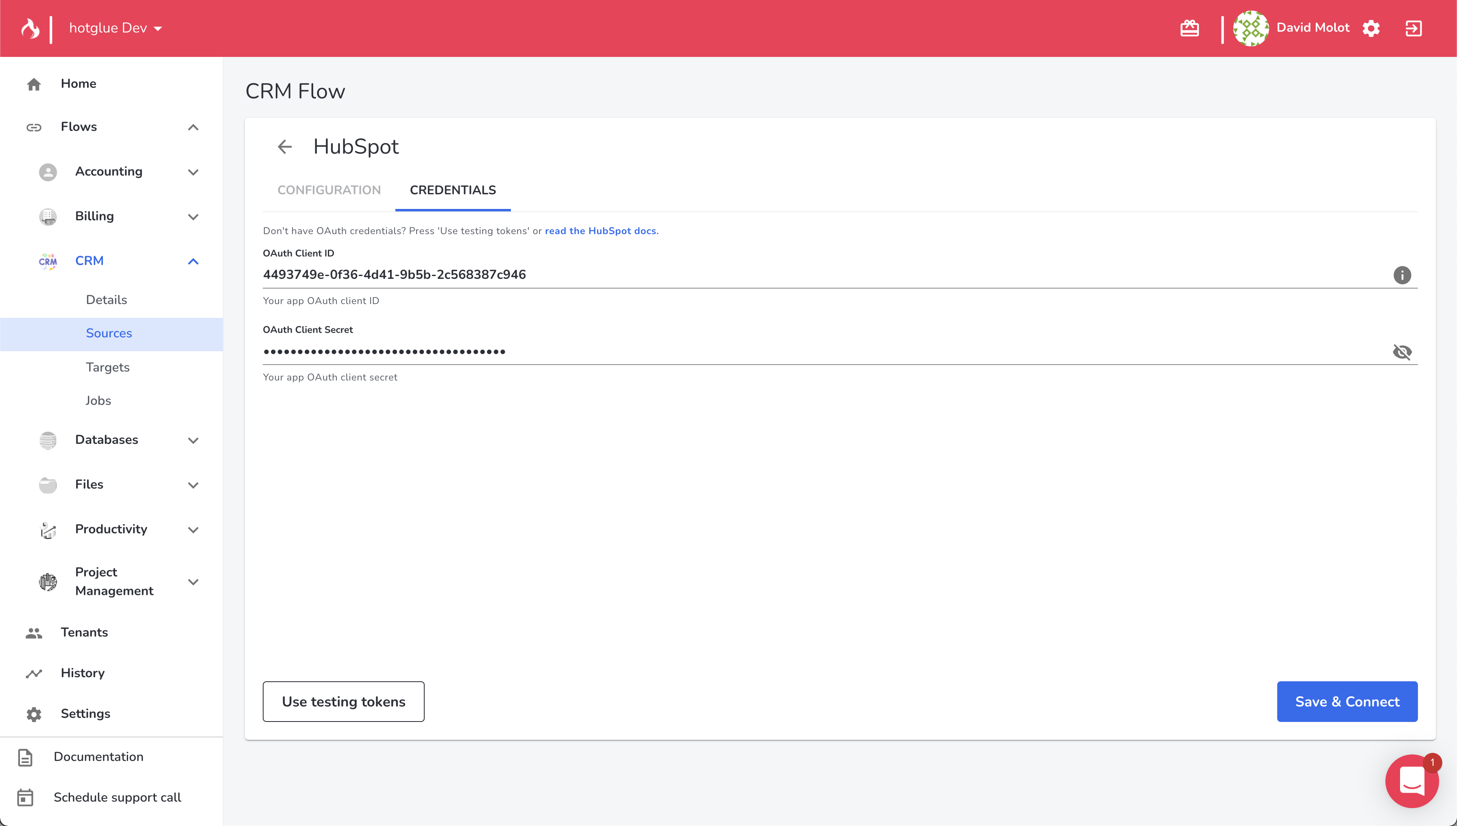Viewport: 1457px width, 826px height.
Task: Click Save & Connect button
Action: pos(1347,702)
